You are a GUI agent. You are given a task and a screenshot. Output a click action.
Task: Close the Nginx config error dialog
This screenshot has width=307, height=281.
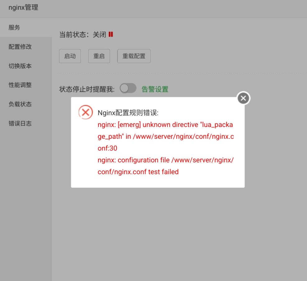pyautogui.click(x=243, y=98)
